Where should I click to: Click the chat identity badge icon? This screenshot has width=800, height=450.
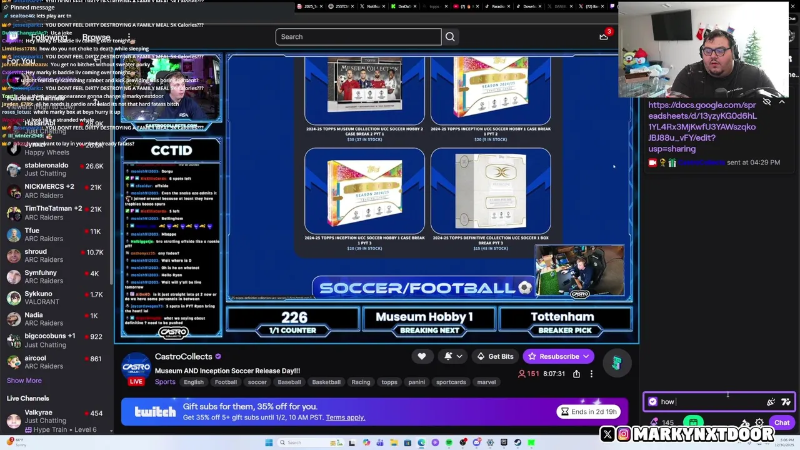tap(653, 402)
